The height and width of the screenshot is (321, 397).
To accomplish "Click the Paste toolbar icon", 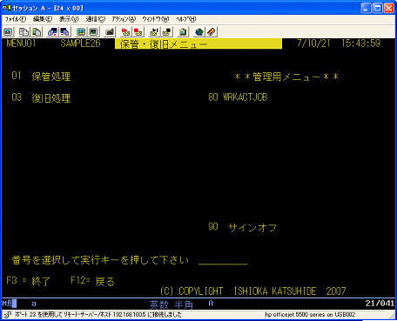I will point(37,32).
